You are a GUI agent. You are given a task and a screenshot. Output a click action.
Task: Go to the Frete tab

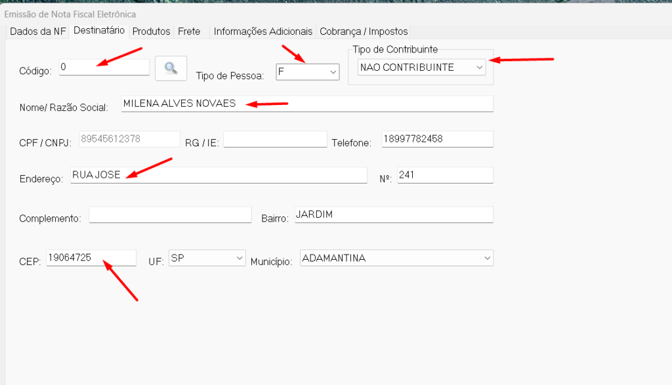pyautogui.click(x=189, y=31)
